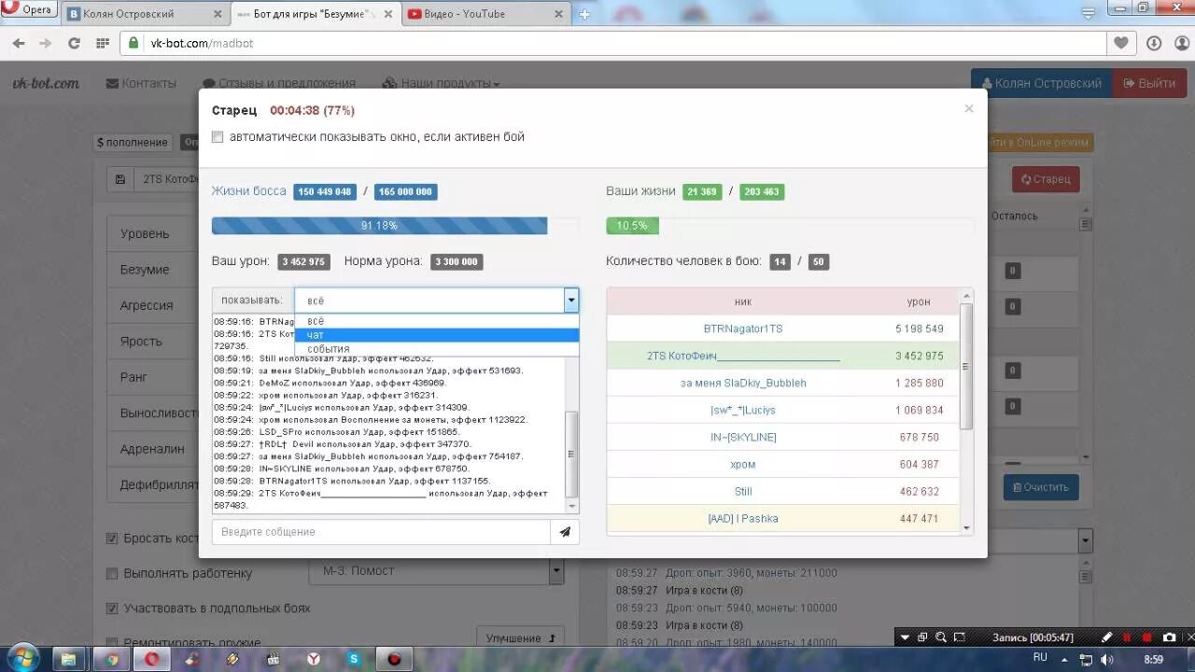
Task: Close the Старец modal with X
Action: pos(968,108)
